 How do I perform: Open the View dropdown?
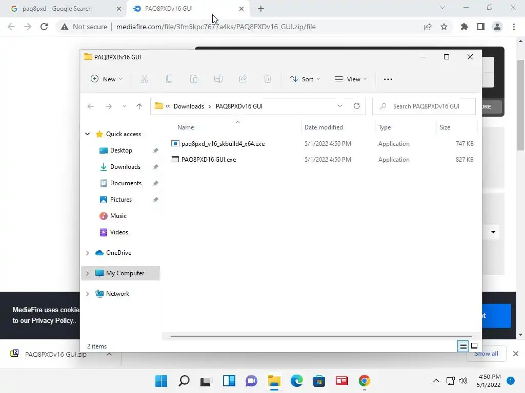click(x=351, y=79)
